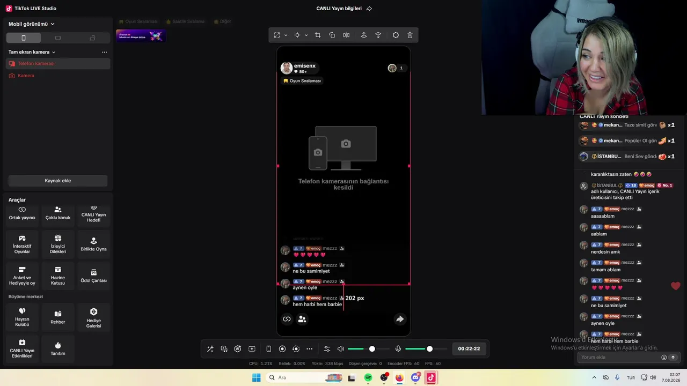Switch to portrait phone layout
Viewport: 687px width, 386px height.
click(x=23, y=38)
